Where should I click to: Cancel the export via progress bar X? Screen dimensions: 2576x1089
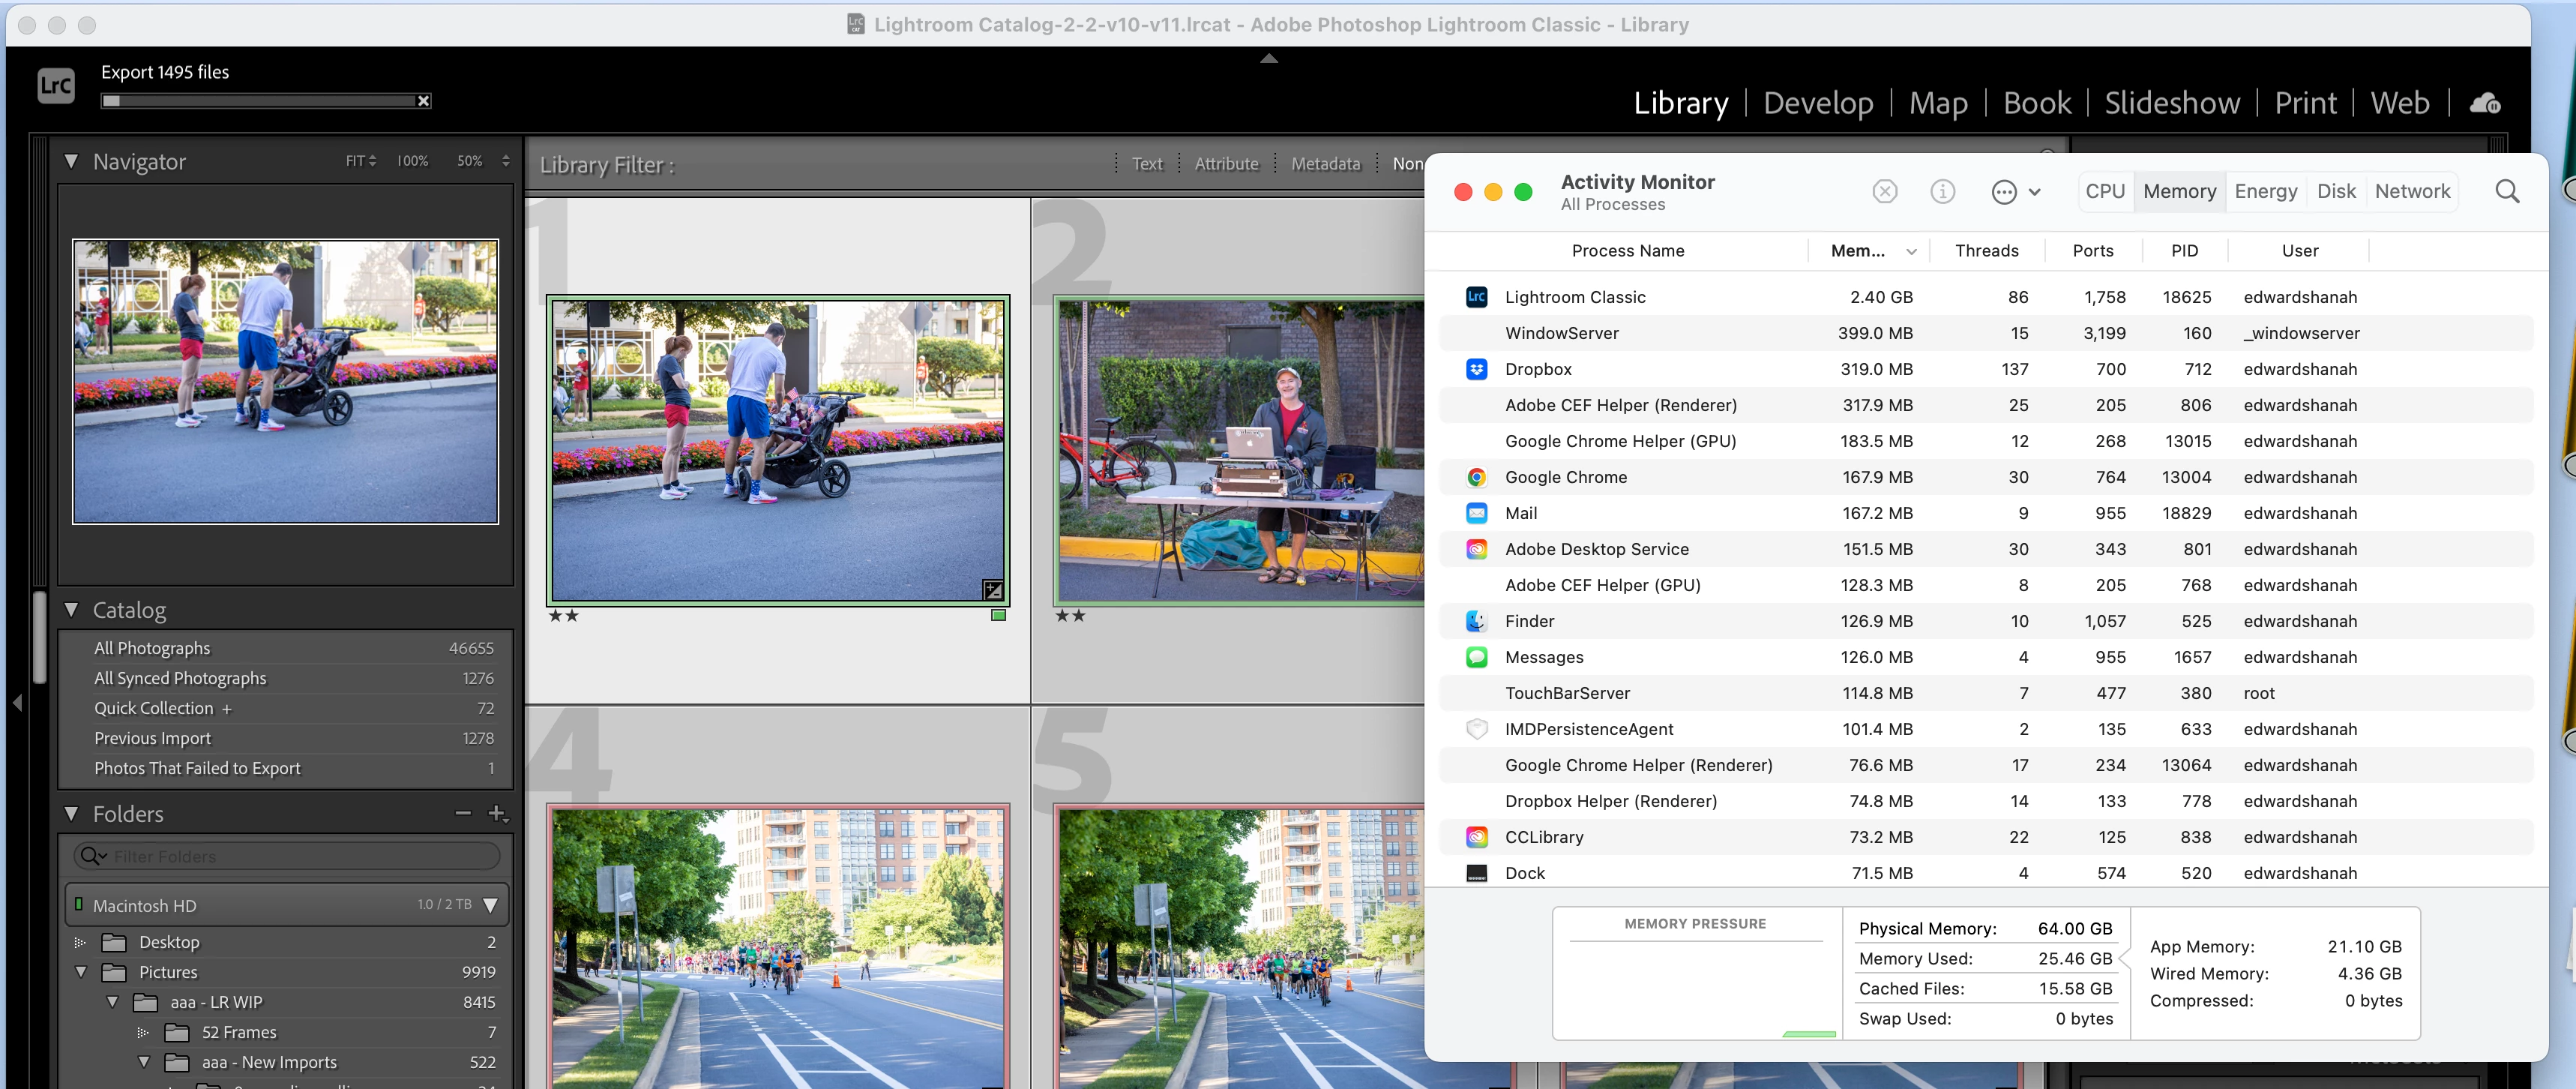(x=423, y=101)
